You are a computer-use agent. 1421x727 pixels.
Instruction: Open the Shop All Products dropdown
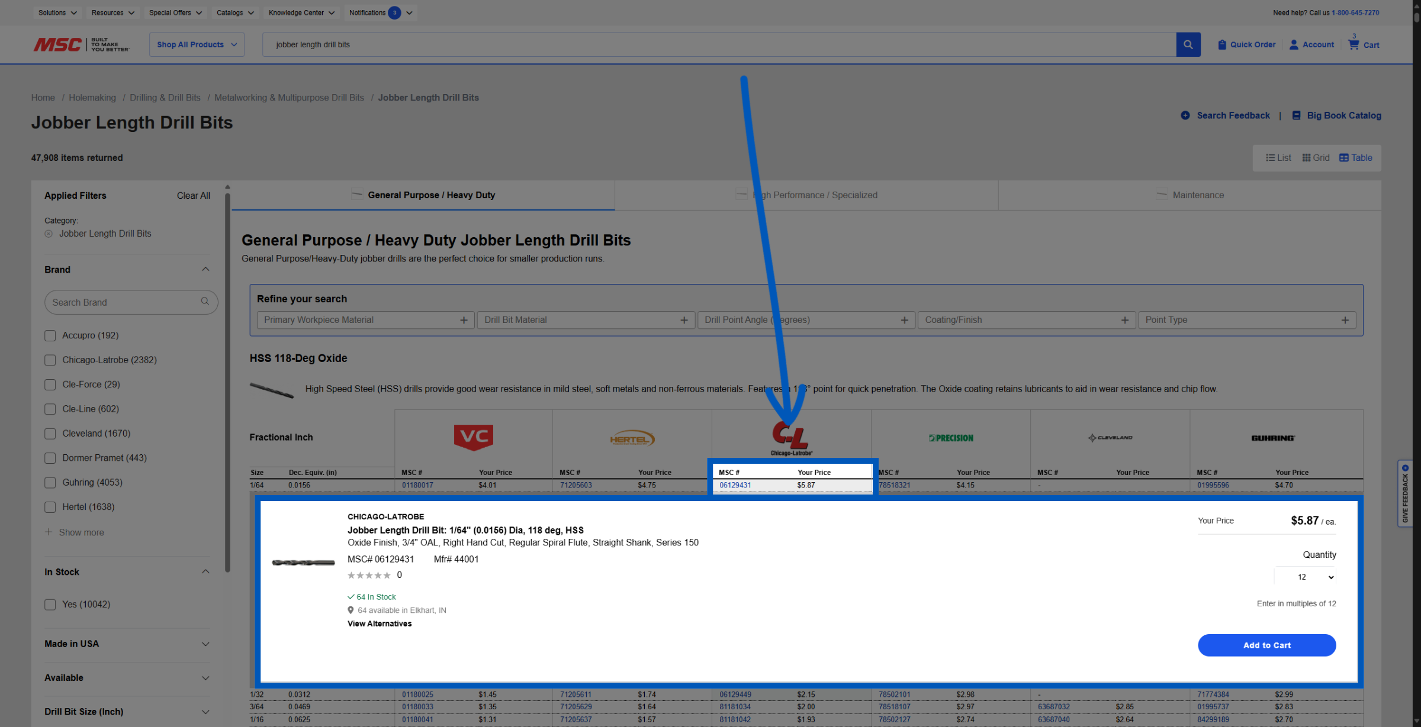(x=197, y=44)
